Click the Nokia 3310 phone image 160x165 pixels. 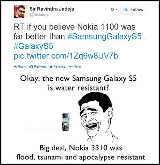coord(66,122)
